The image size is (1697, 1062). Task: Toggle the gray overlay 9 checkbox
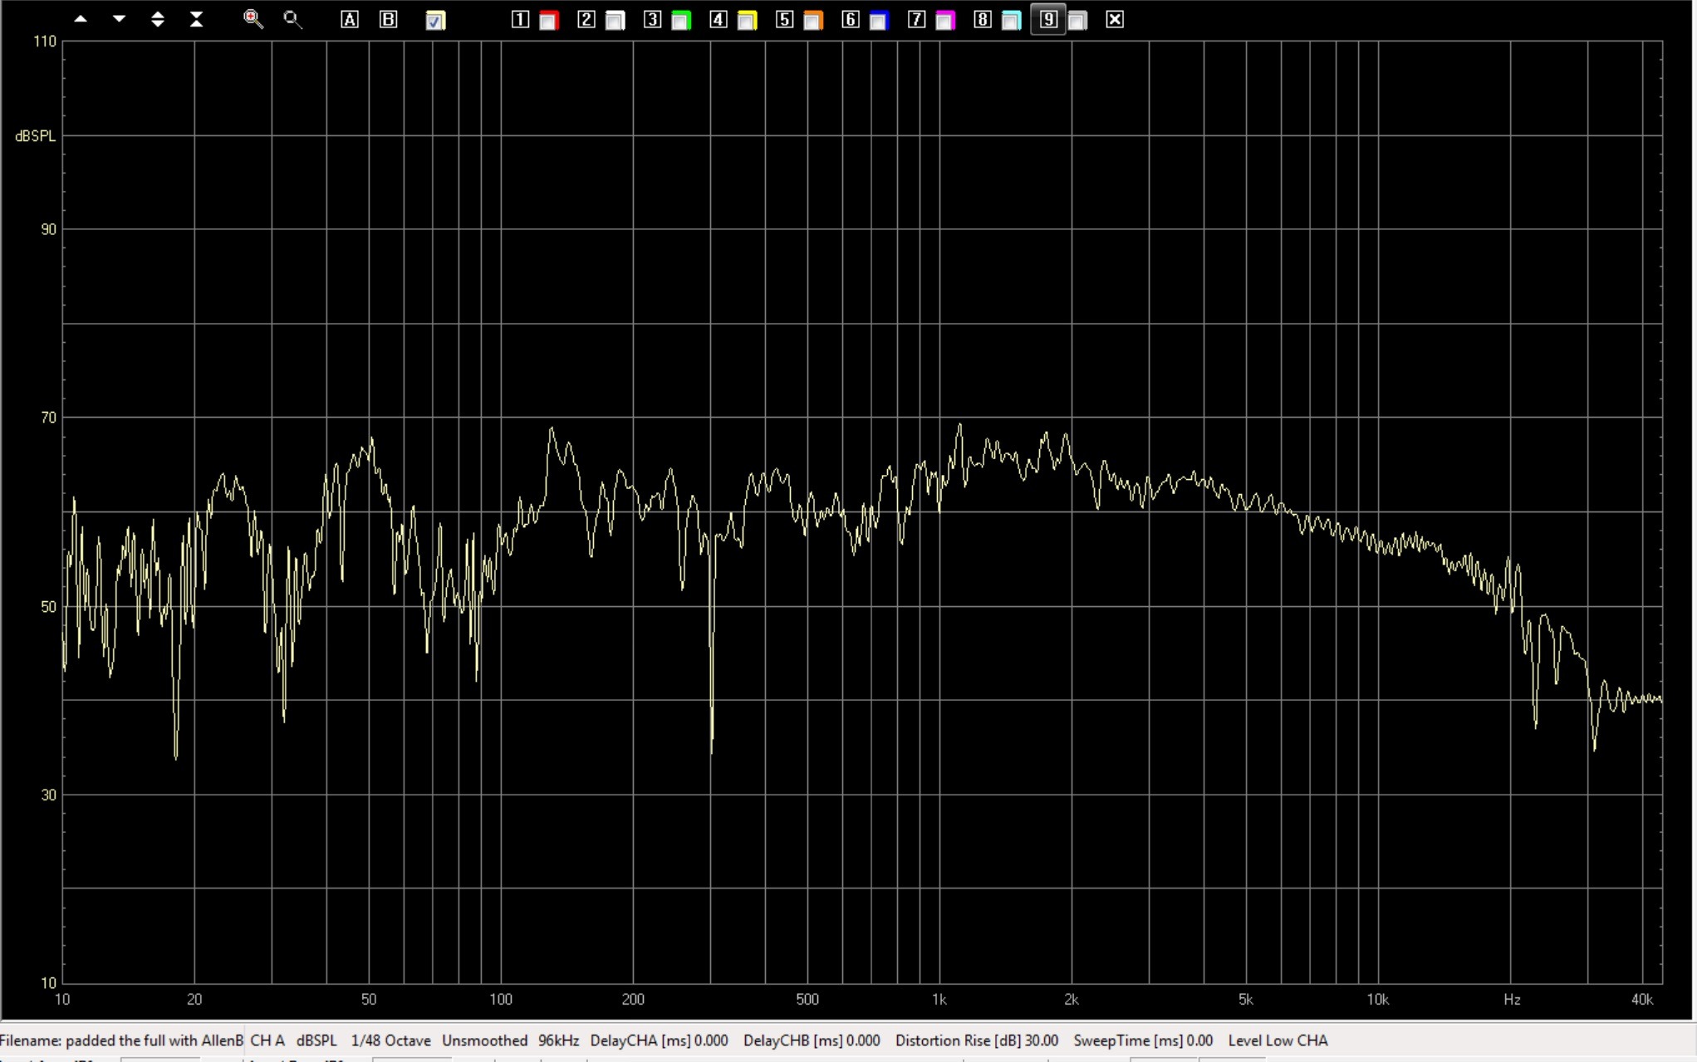(x=1077, y=20)
